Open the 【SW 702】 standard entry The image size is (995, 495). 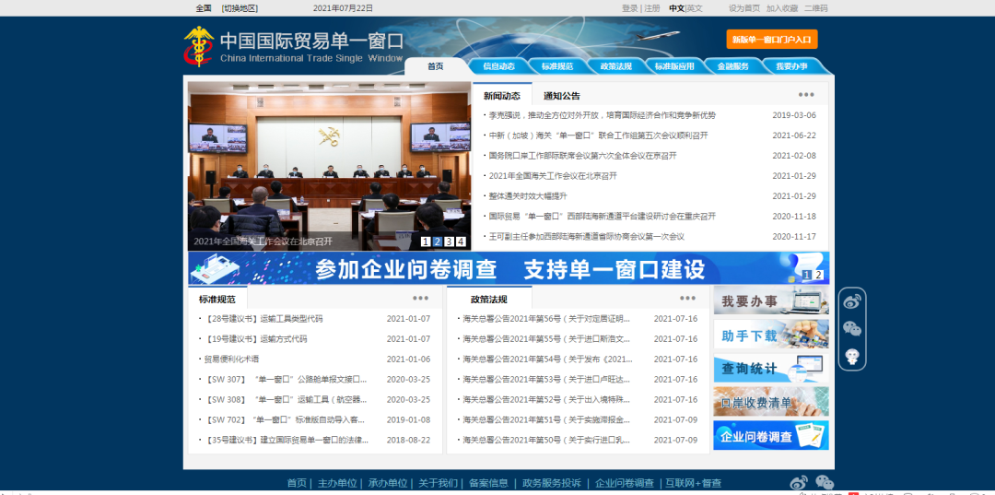(x=286, y=419)
